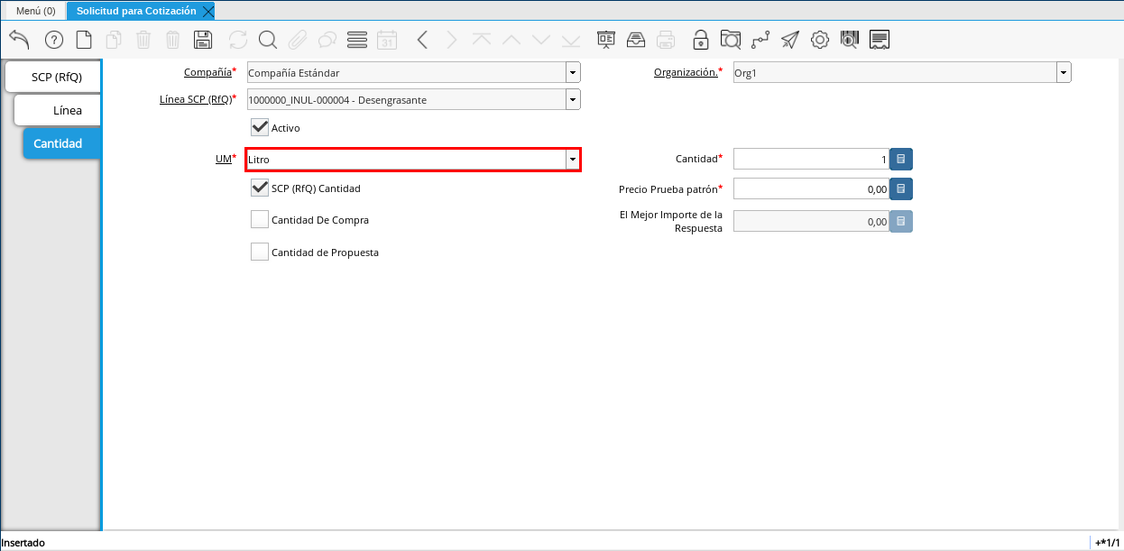Go to next record right chevron
Image resolution: width=1124 pixels, height=551 pixels.
click(452, 40)
